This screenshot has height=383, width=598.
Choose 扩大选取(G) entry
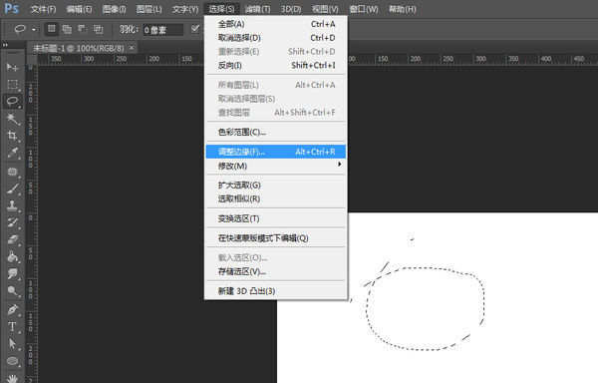(x=276, y=185)
